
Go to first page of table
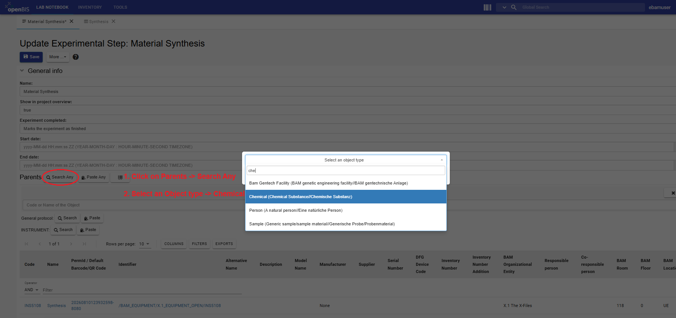26,244
